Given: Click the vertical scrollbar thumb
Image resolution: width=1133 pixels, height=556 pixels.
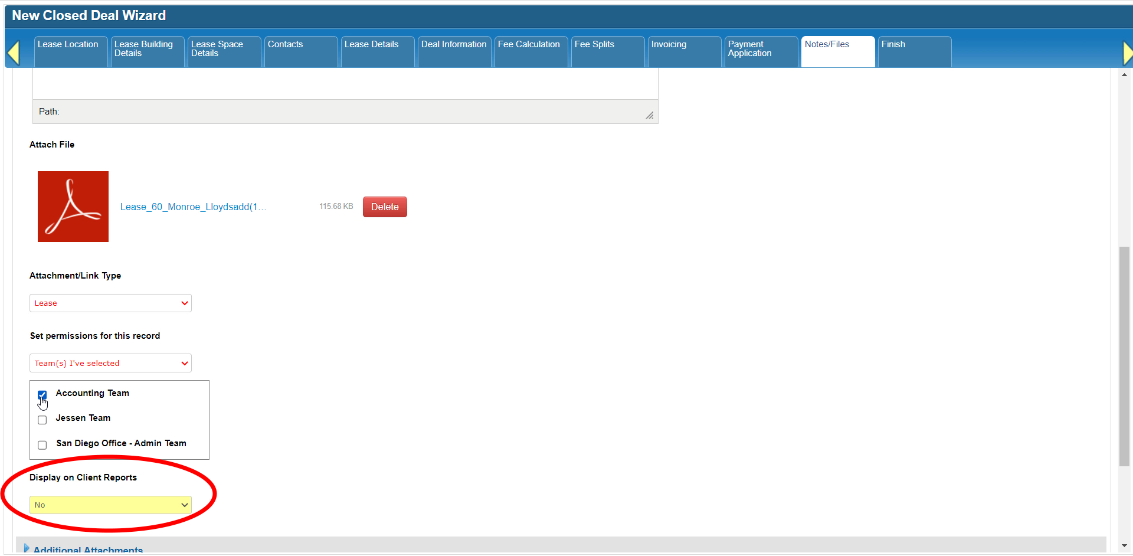Looking at the screenshot, I should (x=1124, y=354).
